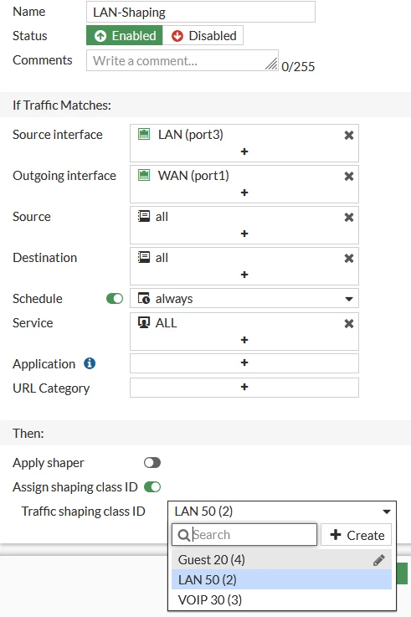
Task: Click the pencil edit icon for Guest 20
Action: point(378,560)
